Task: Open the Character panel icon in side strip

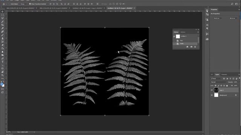Action: (x=207, y=25)
